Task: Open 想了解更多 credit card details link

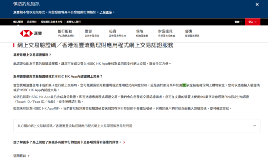Action: pyautogui.click(x=67, y=142)
